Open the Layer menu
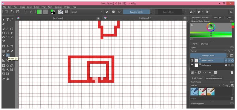This screenshot has height=110, width=237. tap(30, 7)
